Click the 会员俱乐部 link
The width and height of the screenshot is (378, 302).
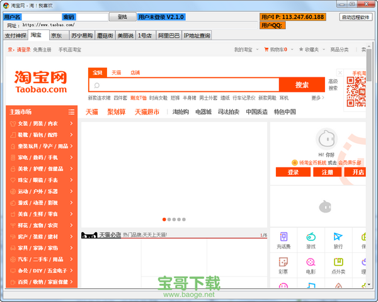click(x=350, y=163)
